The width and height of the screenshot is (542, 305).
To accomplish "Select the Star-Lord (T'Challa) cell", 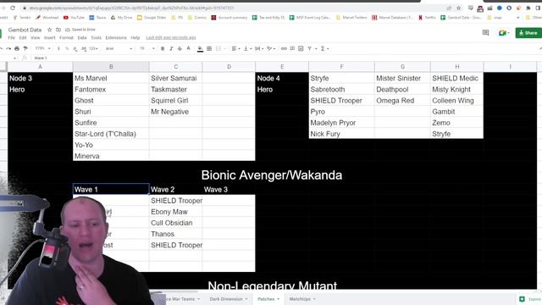I will click(x=111, y=134).
